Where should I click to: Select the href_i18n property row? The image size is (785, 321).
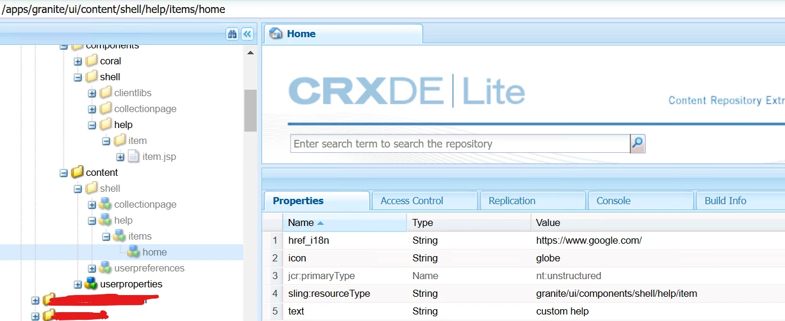524,240
